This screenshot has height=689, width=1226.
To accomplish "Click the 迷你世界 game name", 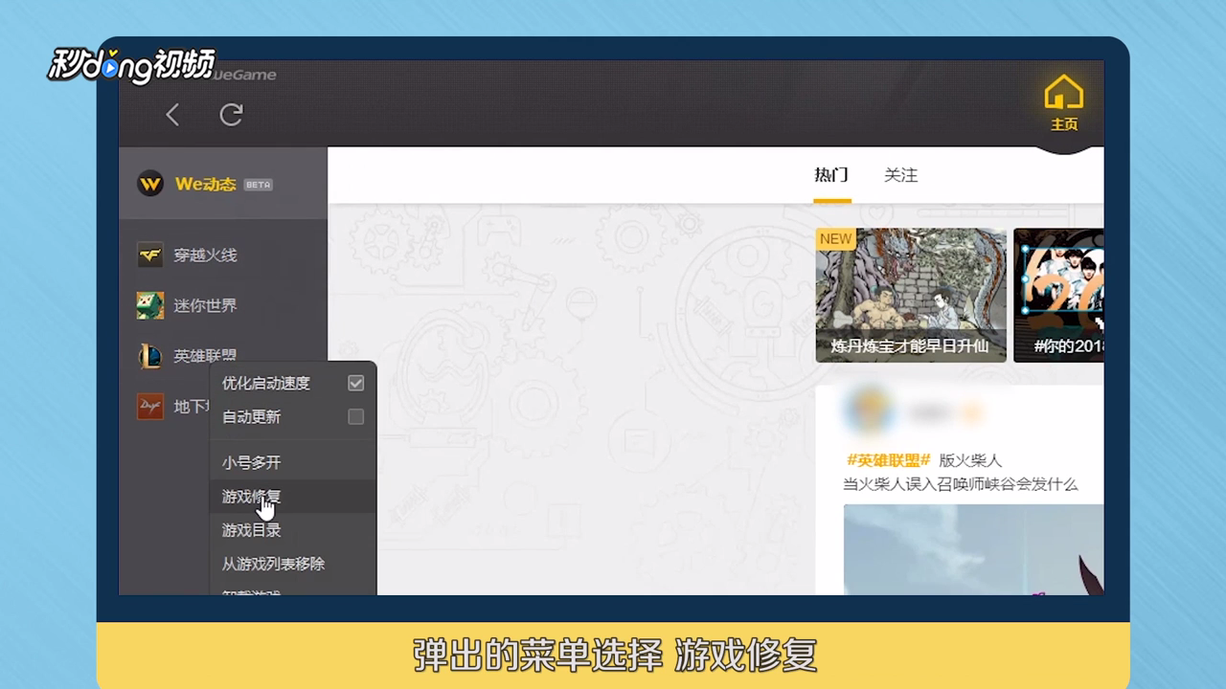I will point(205,305).
